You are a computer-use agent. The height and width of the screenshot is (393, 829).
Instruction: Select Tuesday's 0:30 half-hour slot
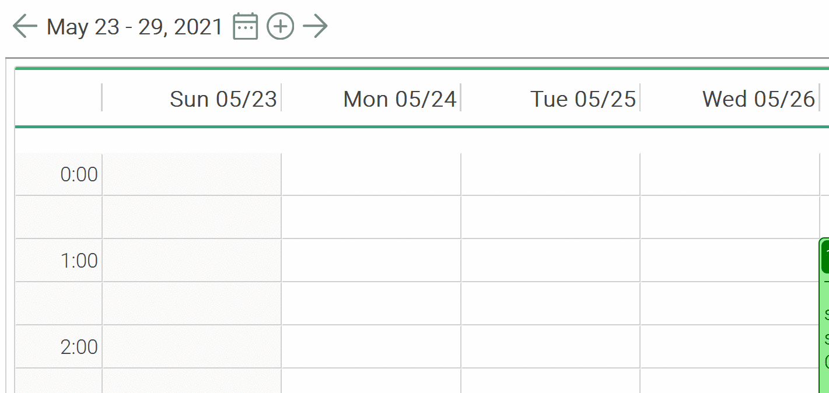coord(551,217)
